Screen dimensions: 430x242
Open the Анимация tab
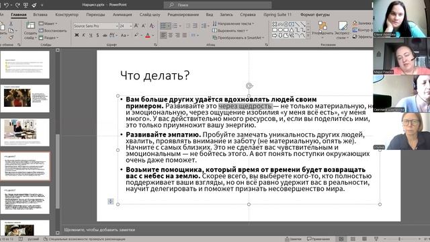tap(122, 15)
